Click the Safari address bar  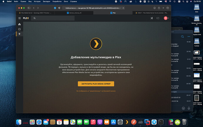94,8
